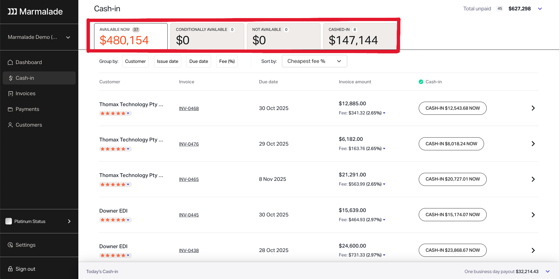
Task: Open invoice link INV-0445
Action: click(x=189, y=215)
